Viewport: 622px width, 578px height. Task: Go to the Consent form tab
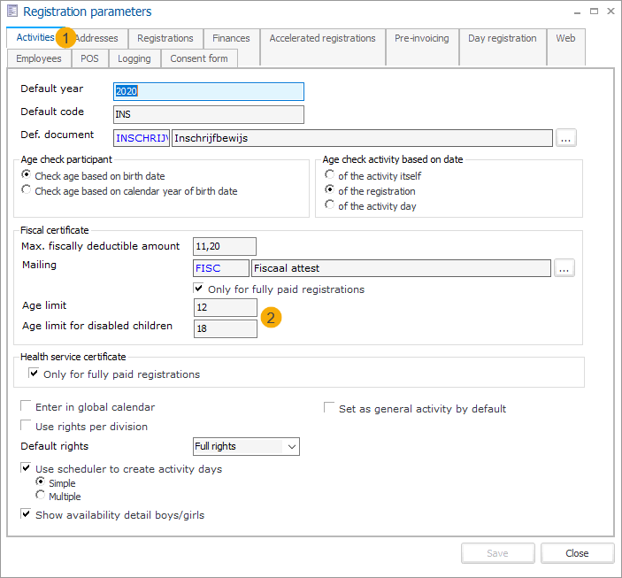[198, 58]
